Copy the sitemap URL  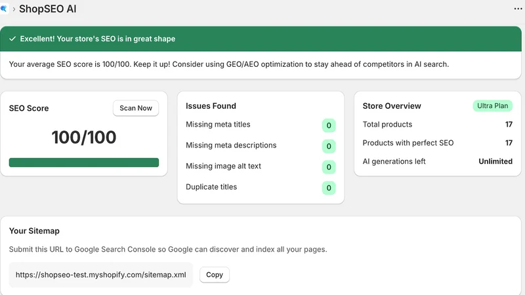coord(215,275)
